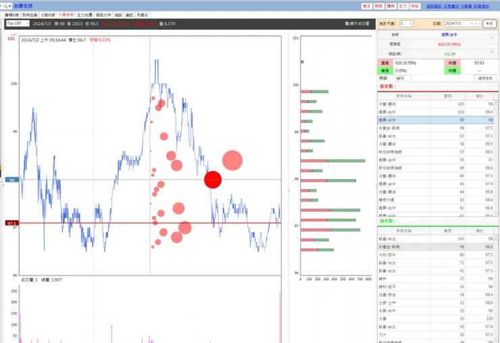Switch to the 分點K線 tab
This screenshot has width=500, height=343.
click(x=48, y=15)
